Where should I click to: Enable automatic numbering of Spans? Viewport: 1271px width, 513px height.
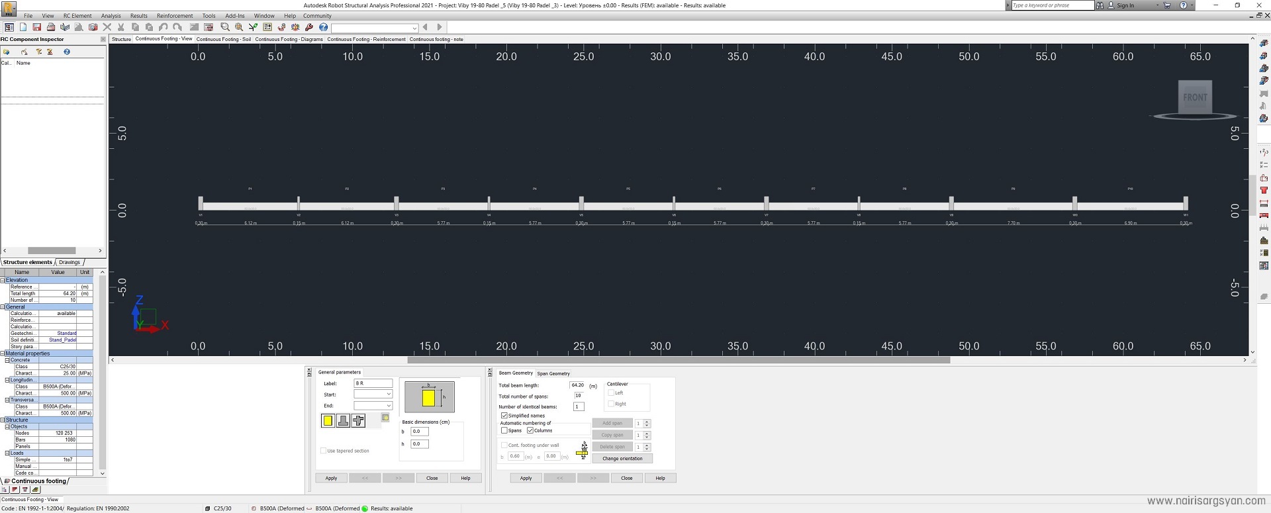(504, 430)
